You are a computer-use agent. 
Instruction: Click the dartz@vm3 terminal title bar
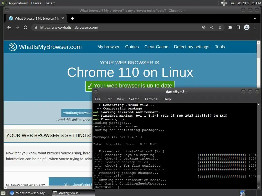point(177,92)
